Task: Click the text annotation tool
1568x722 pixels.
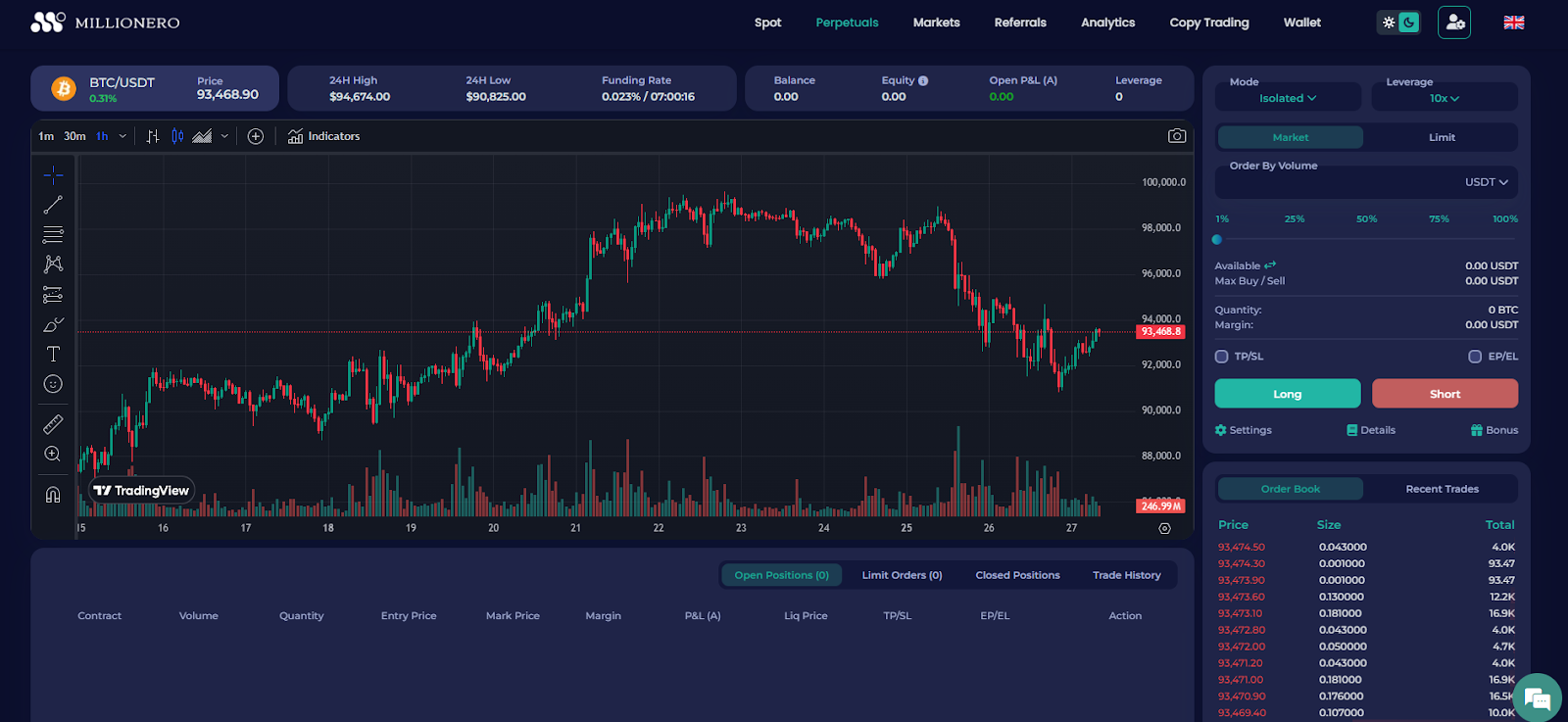Action: coord(53,354)
